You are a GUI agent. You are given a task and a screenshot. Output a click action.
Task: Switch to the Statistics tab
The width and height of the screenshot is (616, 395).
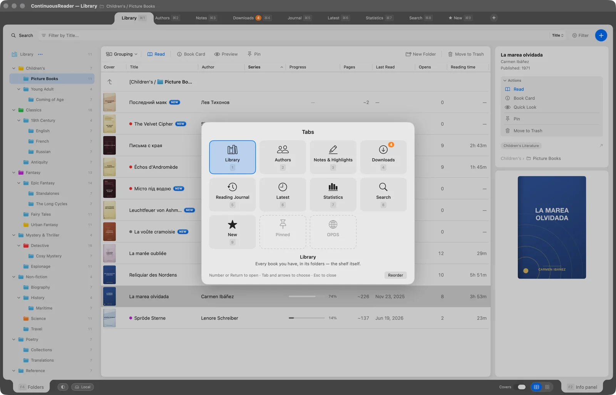tap(379, 18)
